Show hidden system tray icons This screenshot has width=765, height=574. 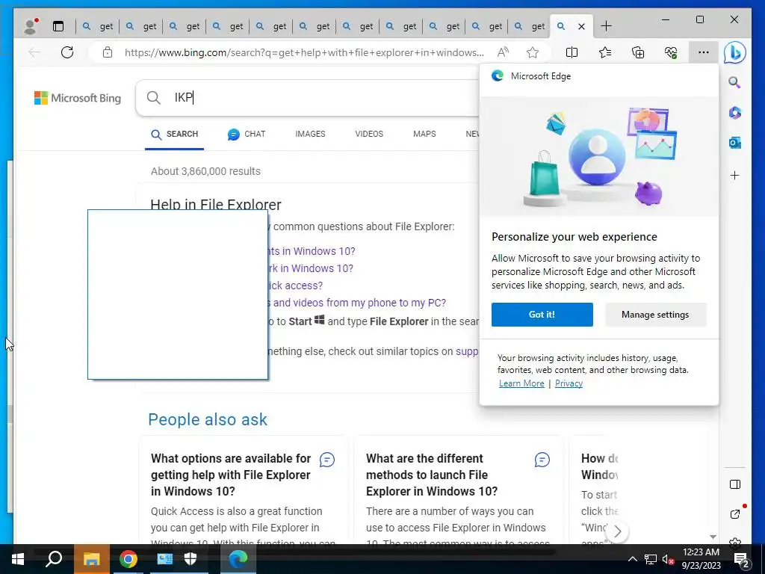tap(632, 559)
